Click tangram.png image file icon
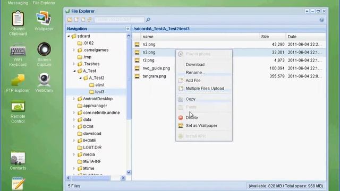 pos(137,76)
